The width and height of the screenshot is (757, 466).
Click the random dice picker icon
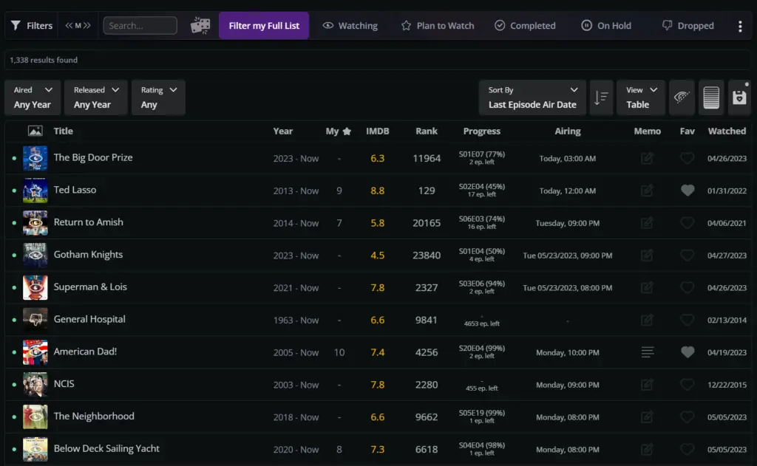(x=200, y=26)
